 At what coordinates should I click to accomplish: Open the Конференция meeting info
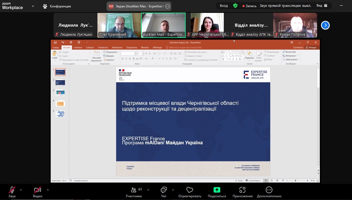click(x=57, y=6)
